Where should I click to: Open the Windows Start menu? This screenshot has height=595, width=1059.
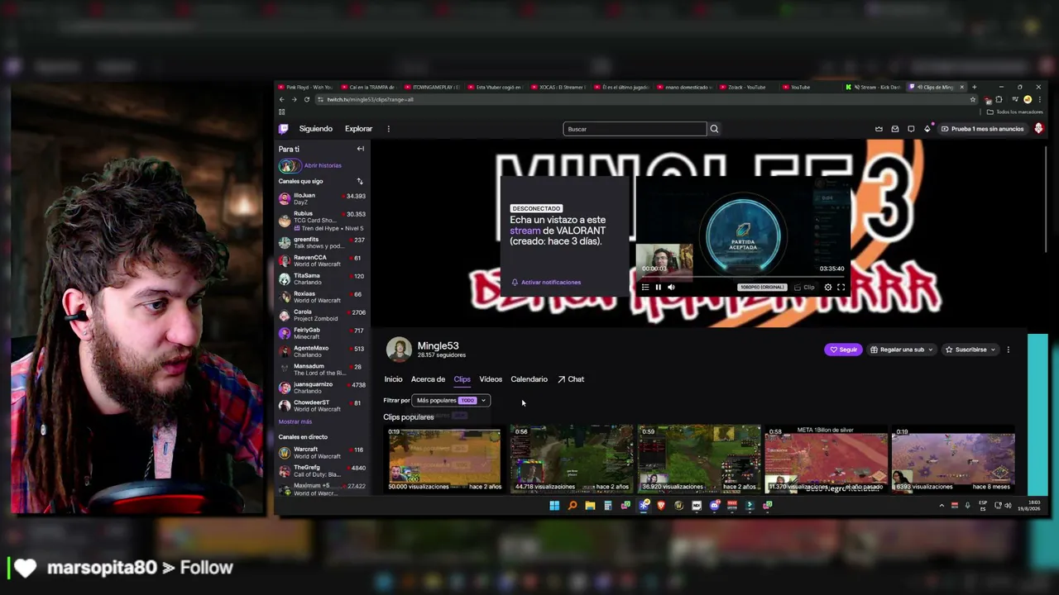pyautogui.click(x=554, y=506)
